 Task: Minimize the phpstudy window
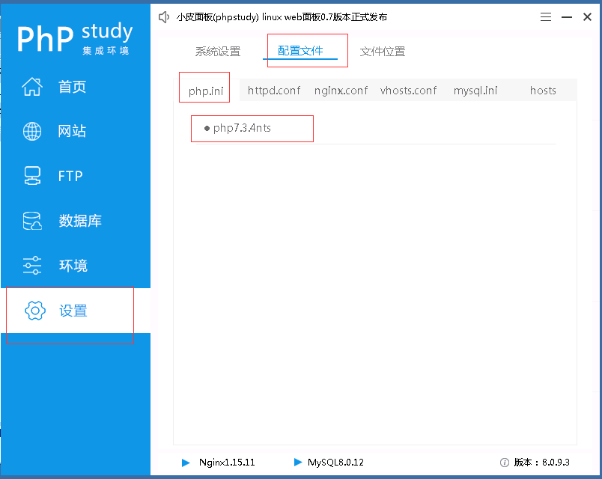pyautogui.click(x=567, y=17)
